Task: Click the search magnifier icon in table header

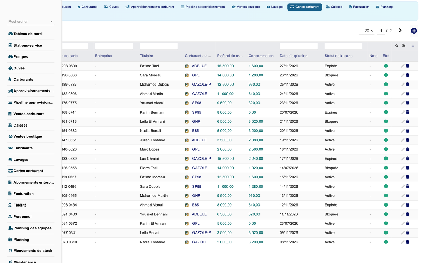Action: (x=397, y=46)
